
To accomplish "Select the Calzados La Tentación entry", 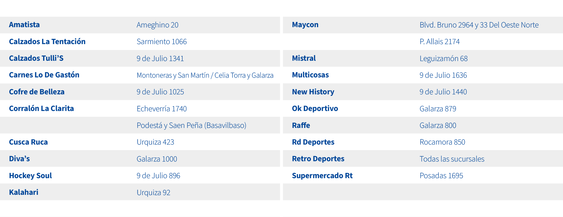I will tap(47, 41).
